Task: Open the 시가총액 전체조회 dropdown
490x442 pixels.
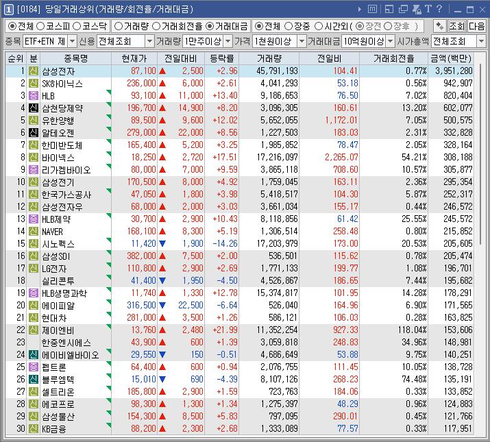Action: (481, 41)
